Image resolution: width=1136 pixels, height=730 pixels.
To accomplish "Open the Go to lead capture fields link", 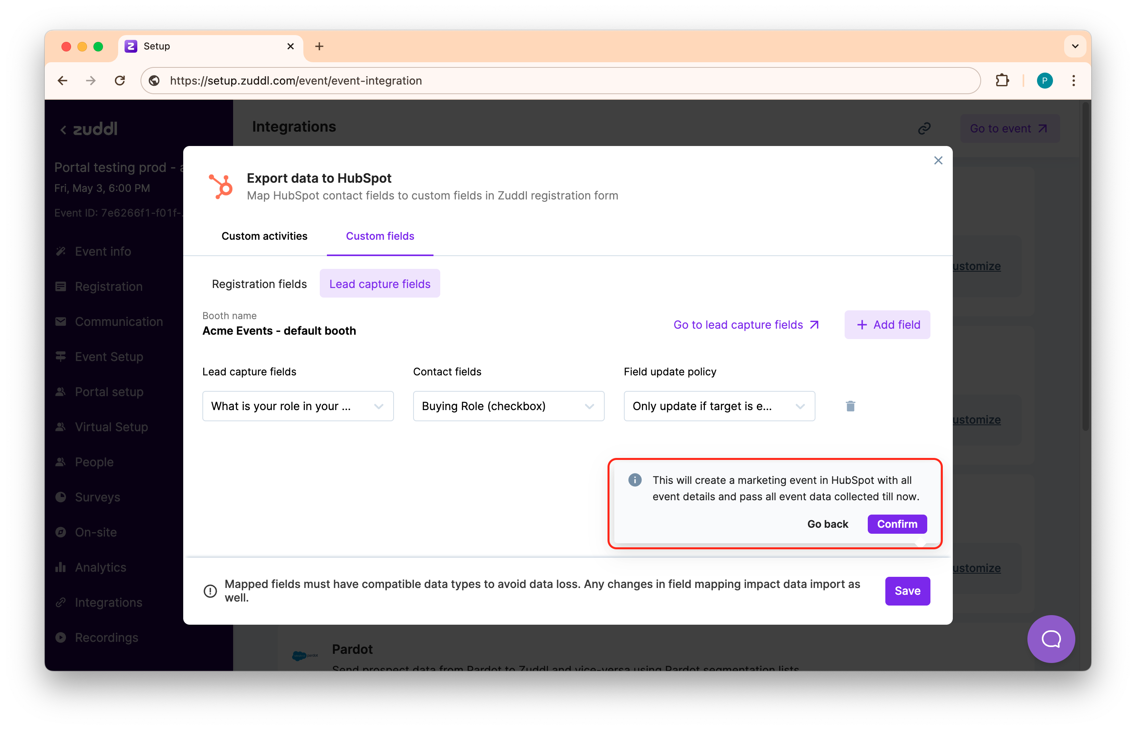I will 746,325.
